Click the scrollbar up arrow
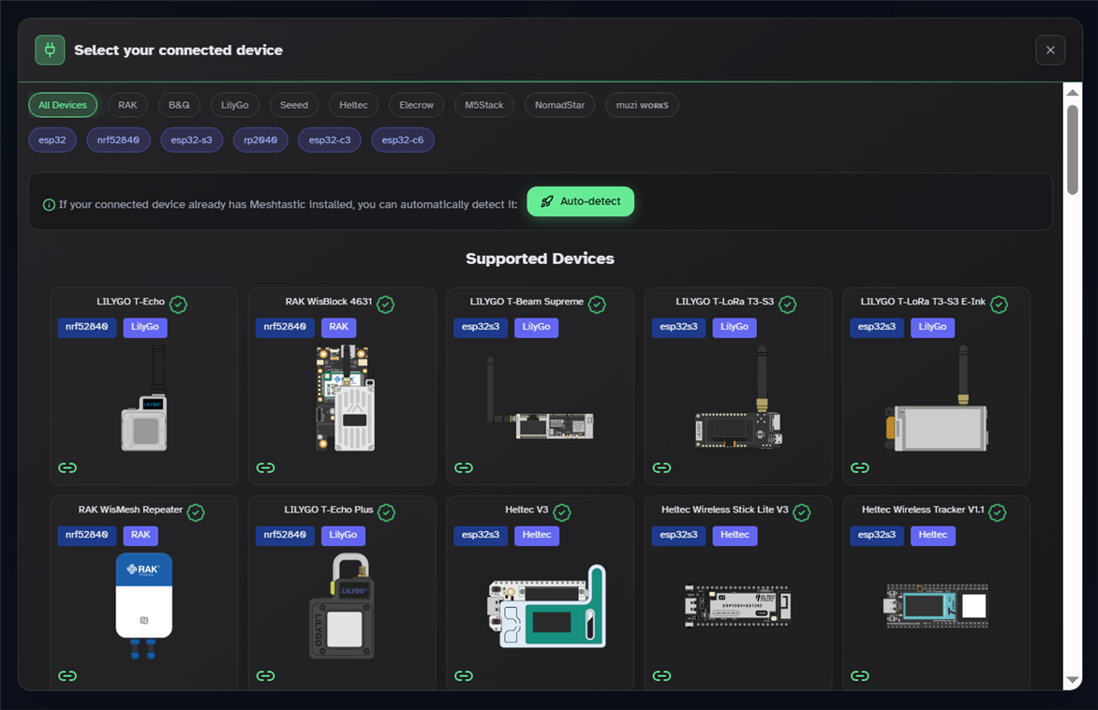This screenshot has height=710, width=1098. pos(1072,93)
